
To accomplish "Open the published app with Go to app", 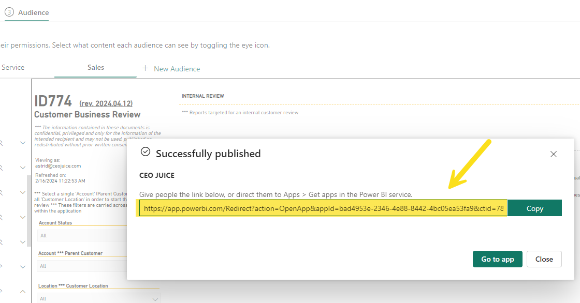I will [x=498, y=259].
